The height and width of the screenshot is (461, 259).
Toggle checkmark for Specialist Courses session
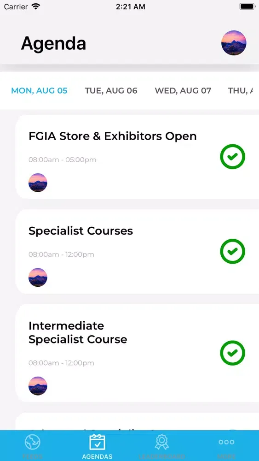[x=233, y=251]
